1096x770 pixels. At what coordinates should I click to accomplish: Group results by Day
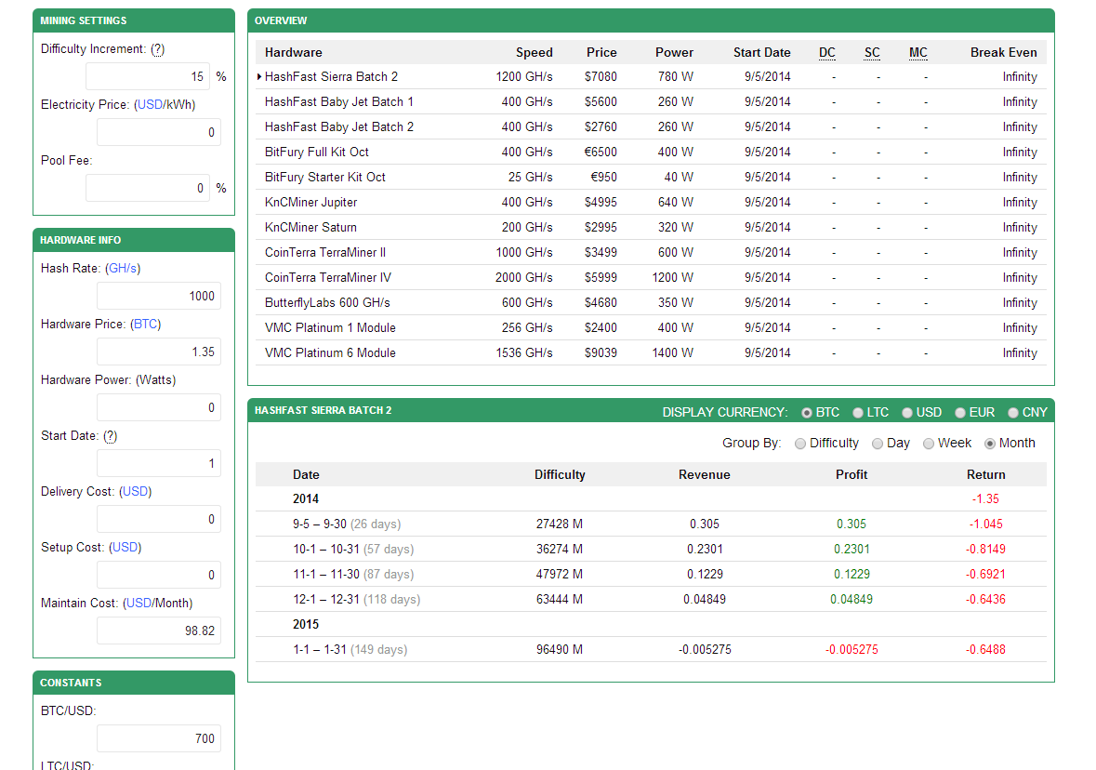coord(878,444)
